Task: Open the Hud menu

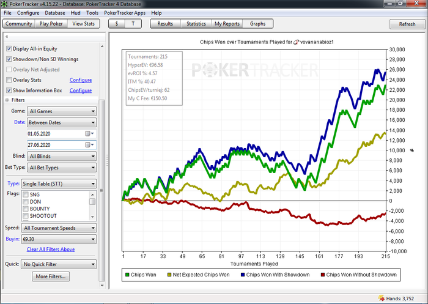Action: tap(75, 13)
